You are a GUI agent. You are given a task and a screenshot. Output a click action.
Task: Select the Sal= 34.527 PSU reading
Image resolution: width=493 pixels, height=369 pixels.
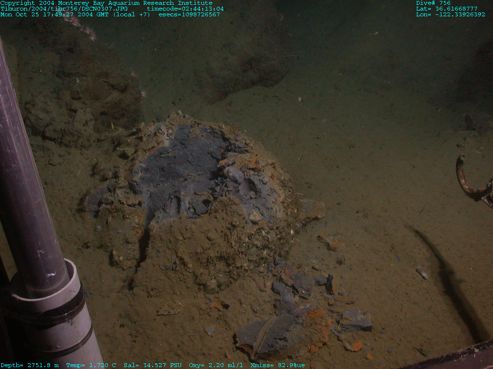click(153, 365)
